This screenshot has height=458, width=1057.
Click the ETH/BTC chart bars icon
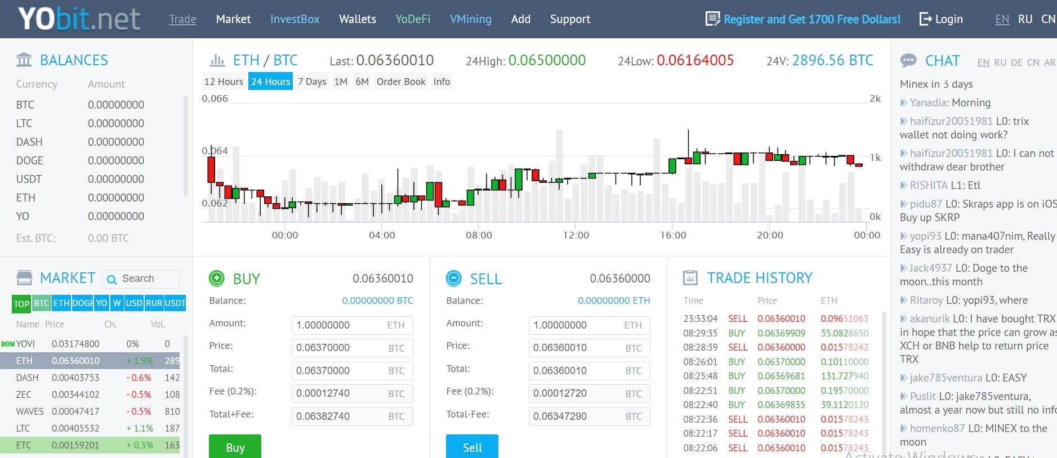[x=217, y=60]
